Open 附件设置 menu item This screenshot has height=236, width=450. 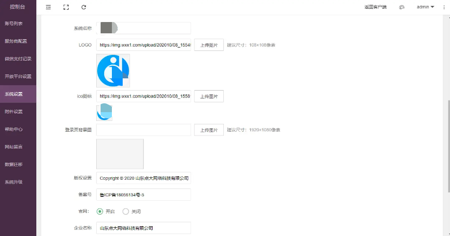click(18, 112)
